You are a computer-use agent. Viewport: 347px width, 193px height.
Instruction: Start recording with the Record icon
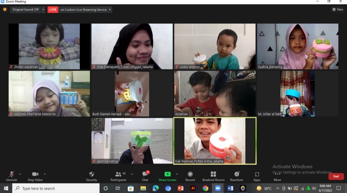(x=190, y=174)
